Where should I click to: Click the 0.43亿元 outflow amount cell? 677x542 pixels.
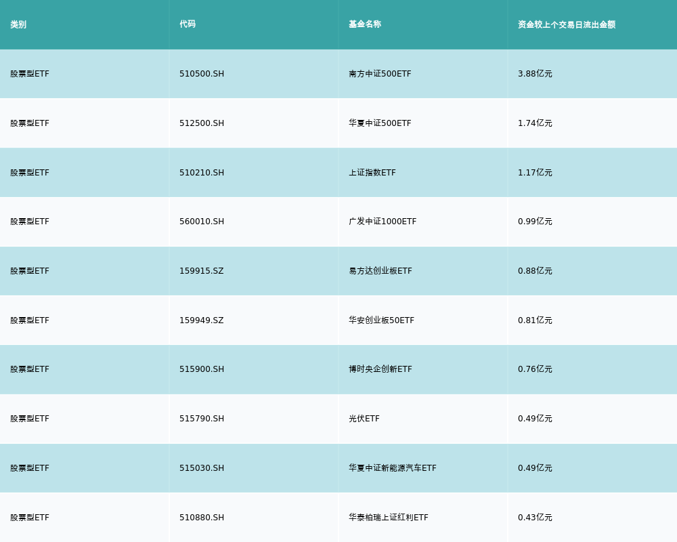point(535,518)
